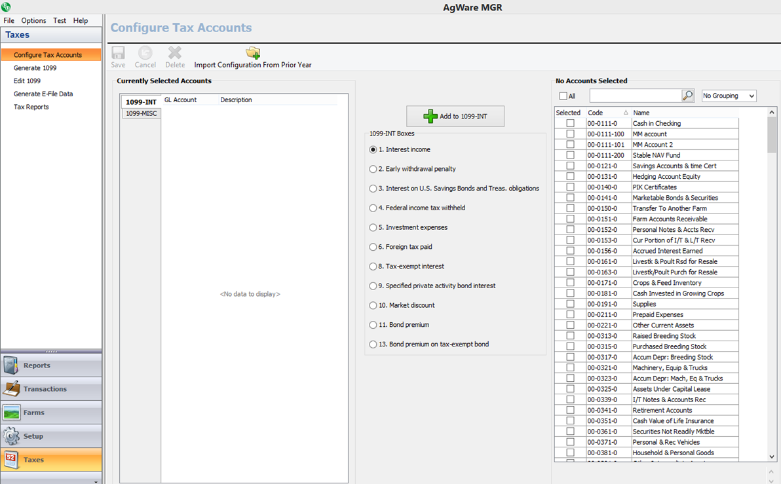Click the search magnifier icon
The width and height of the screenshot is (781, 484).
click(x=687, y=96)
